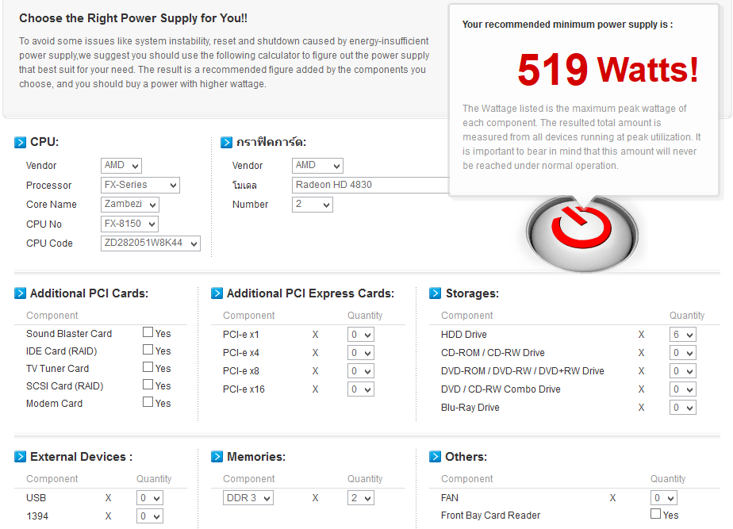Open the CPU No FX-8150 dropdown
This screenshot has height=529, width=733.
coord(129,224)
